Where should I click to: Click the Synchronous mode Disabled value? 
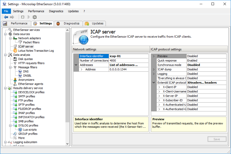point(206,65)
